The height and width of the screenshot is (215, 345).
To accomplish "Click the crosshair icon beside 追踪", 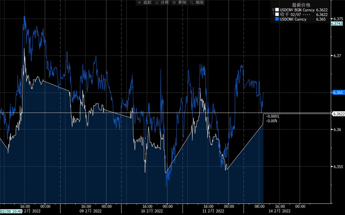I will tap(139, 2).
